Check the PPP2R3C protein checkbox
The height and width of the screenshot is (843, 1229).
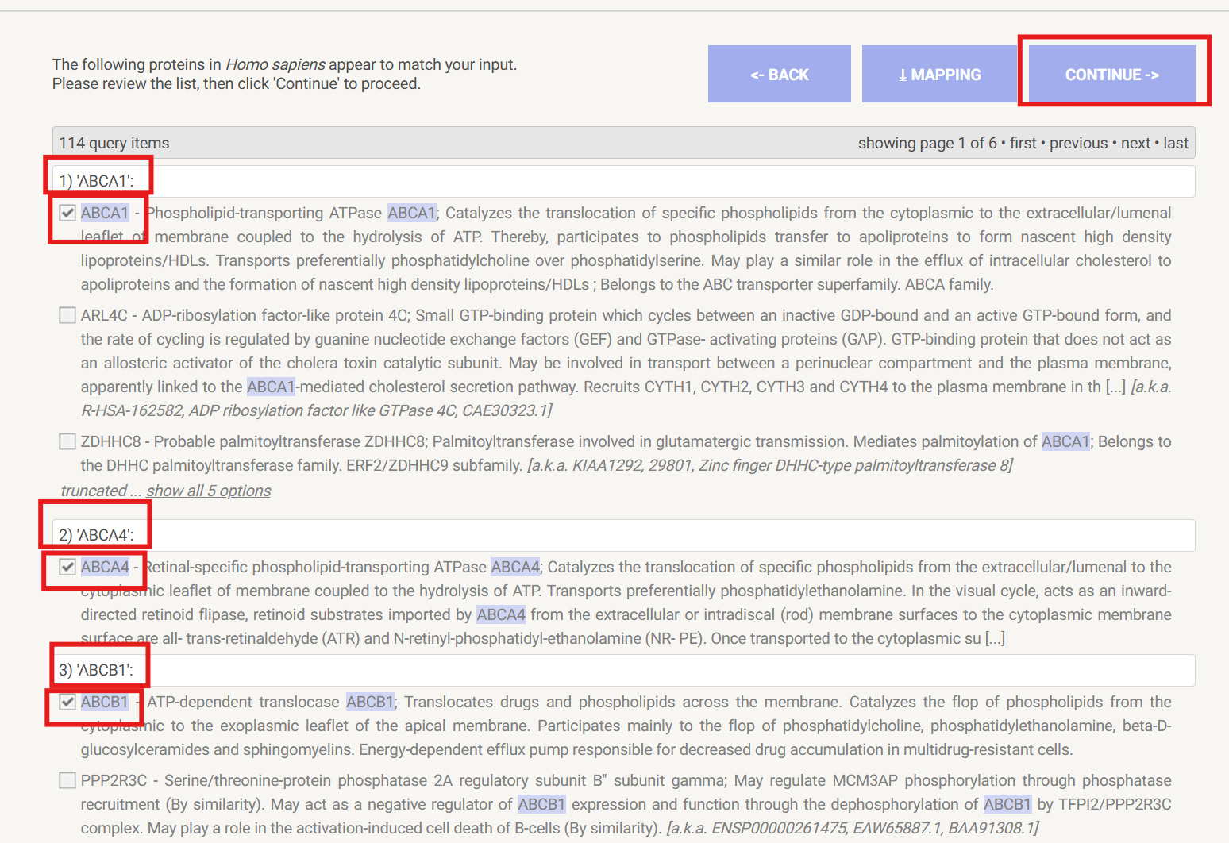coord(67,780)
